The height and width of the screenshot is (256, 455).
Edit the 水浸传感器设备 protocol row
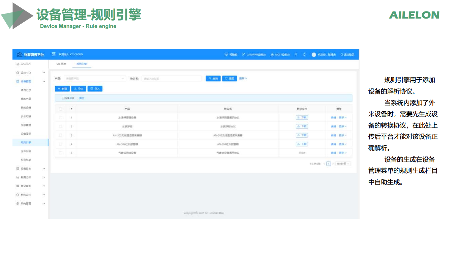333,117
